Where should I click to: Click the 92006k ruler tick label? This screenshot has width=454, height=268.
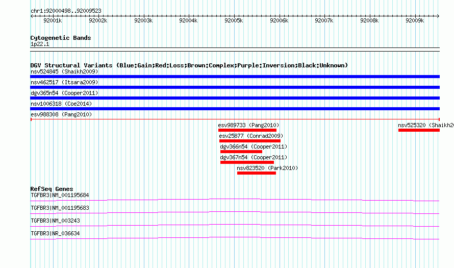279,20
